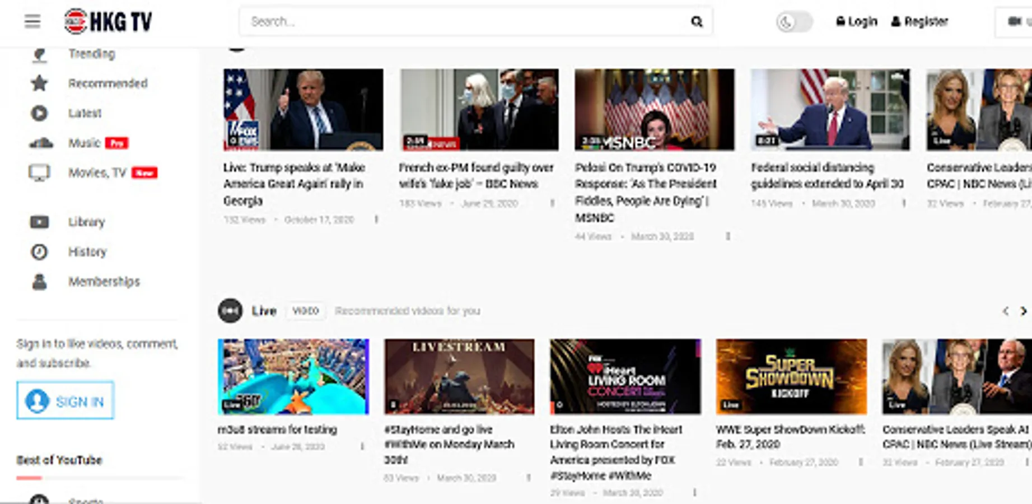
Task: Click title 'Federal social distancing guidelines extended'
Action: point(827,175)
